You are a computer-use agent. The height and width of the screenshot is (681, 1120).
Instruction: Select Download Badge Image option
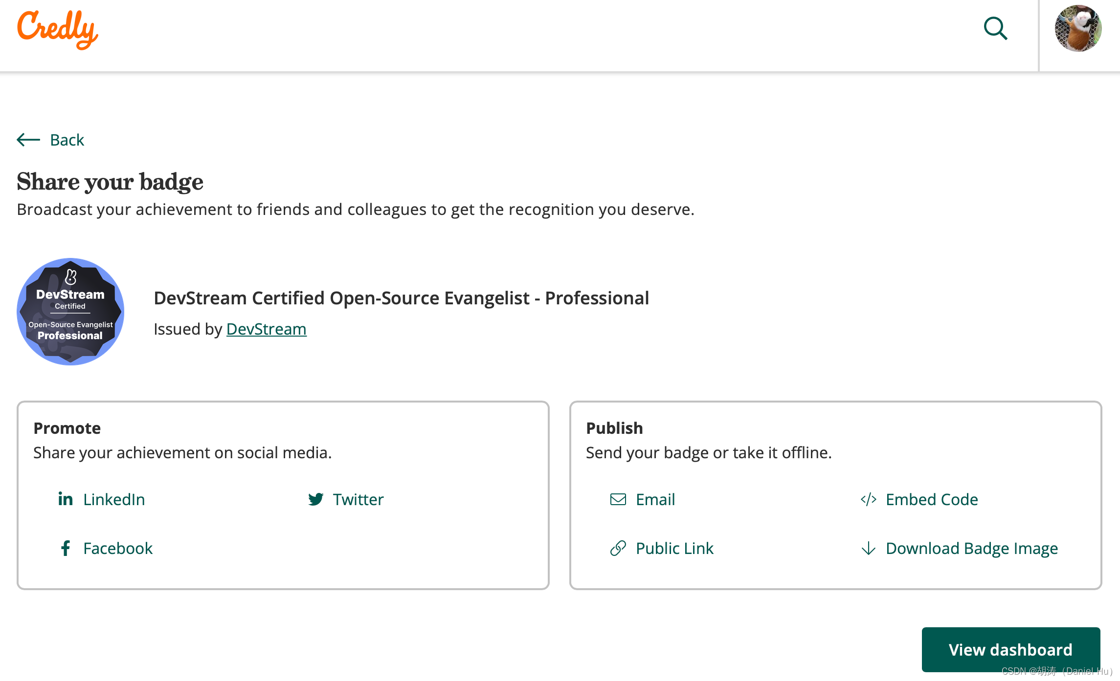[971, 548]
